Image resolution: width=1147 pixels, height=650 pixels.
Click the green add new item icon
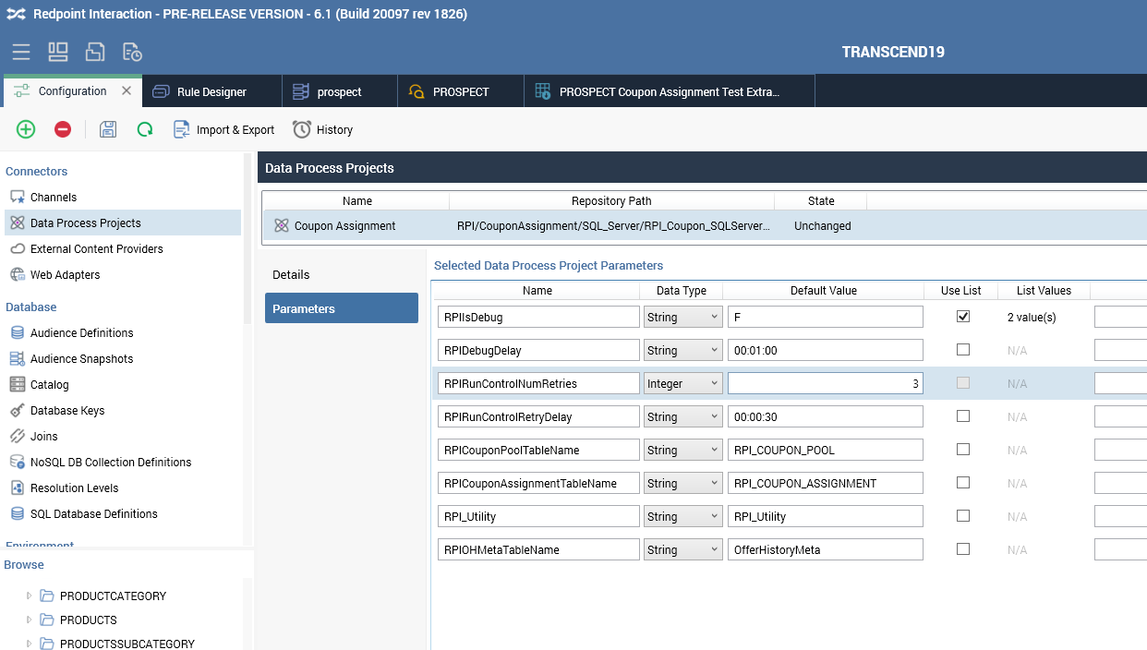pyautogui.click(x=26, y=130)
